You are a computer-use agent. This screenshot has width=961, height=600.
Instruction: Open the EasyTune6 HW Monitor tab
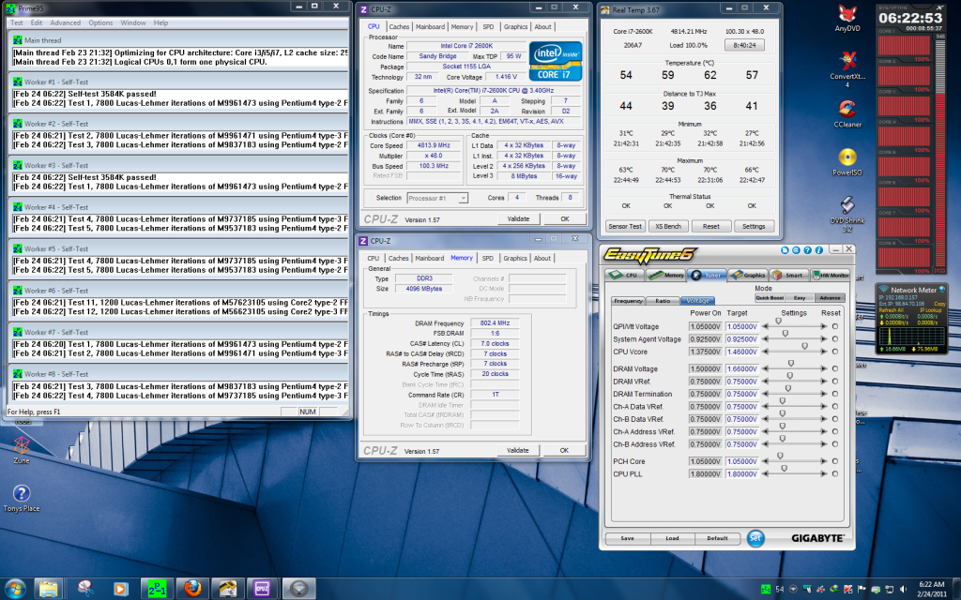click(831, 275)
